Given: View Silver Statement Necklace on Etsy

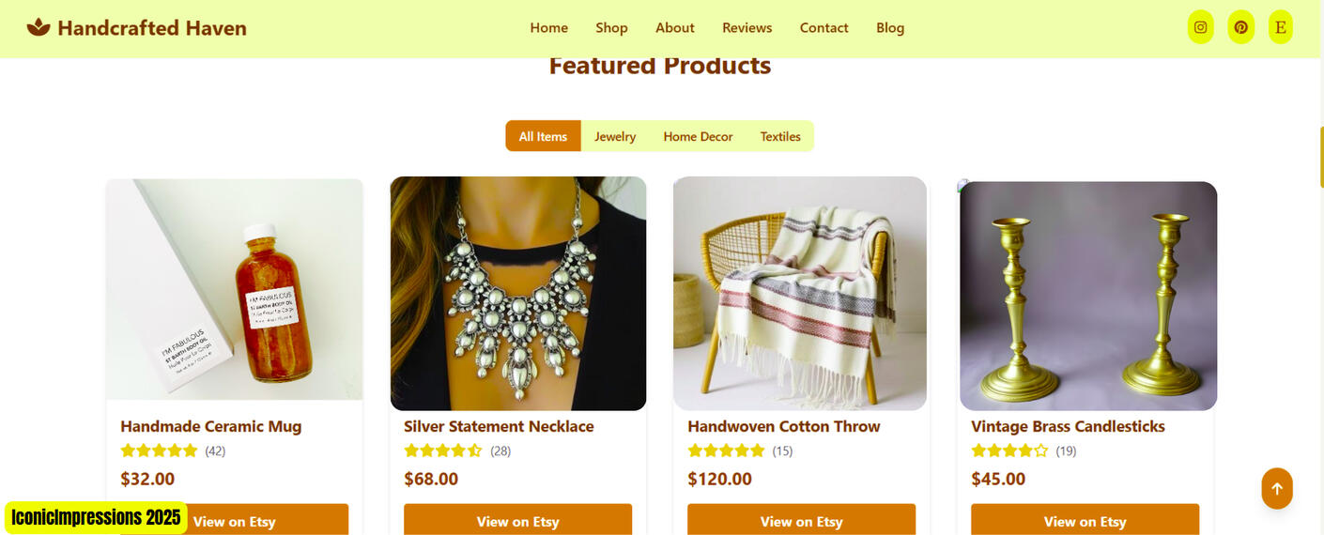Looking at the screenshot, I should [x=517, y=520].
